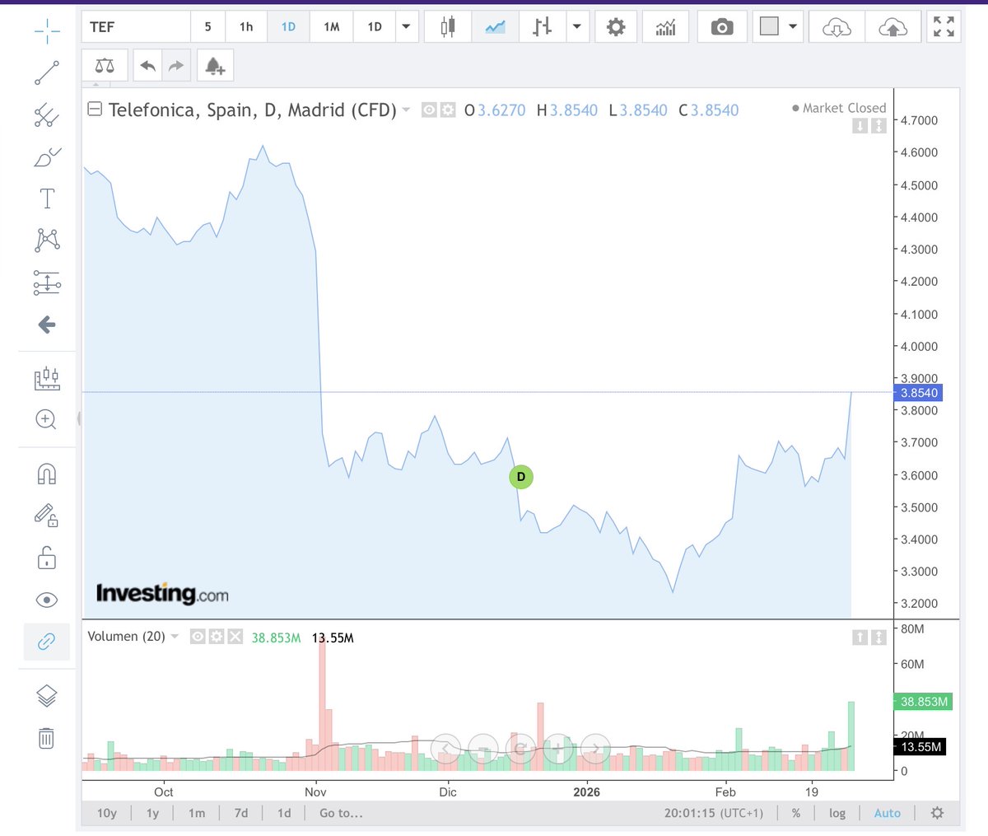The image size is (988, 836).
Task: Toggle hide all drawings eye icon
Action: coord(47,600)
